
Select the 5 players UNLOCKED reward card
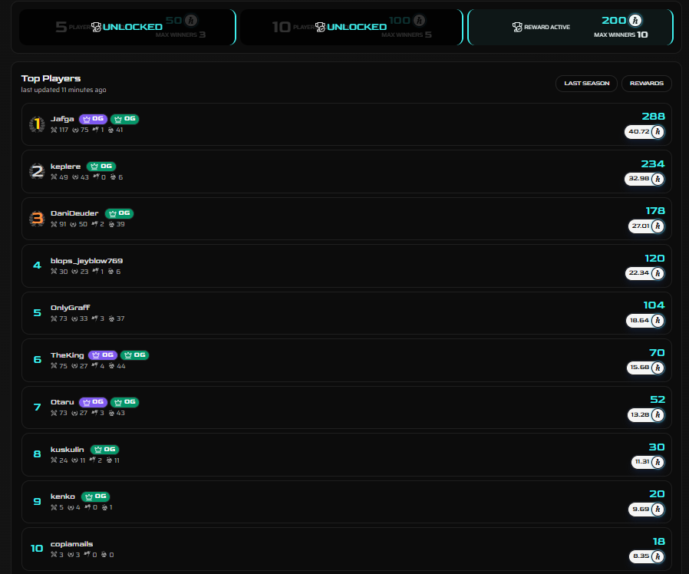127,28
